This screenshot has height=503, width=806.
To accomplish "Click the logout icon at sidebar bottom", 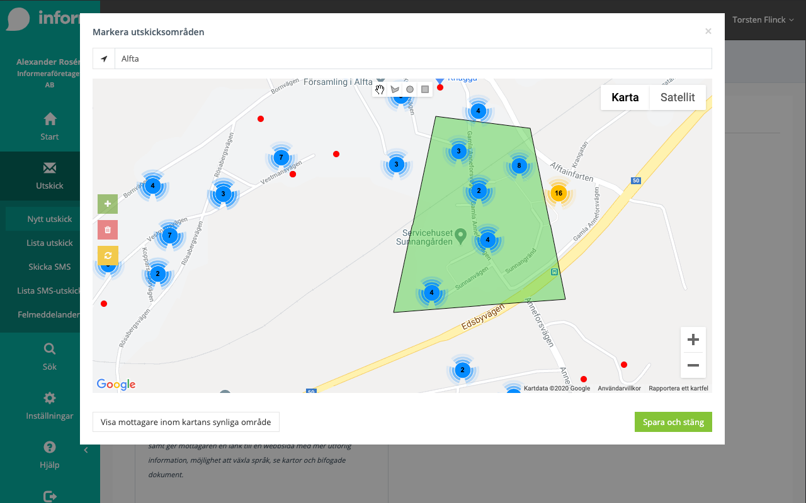I will pos(50,496).
